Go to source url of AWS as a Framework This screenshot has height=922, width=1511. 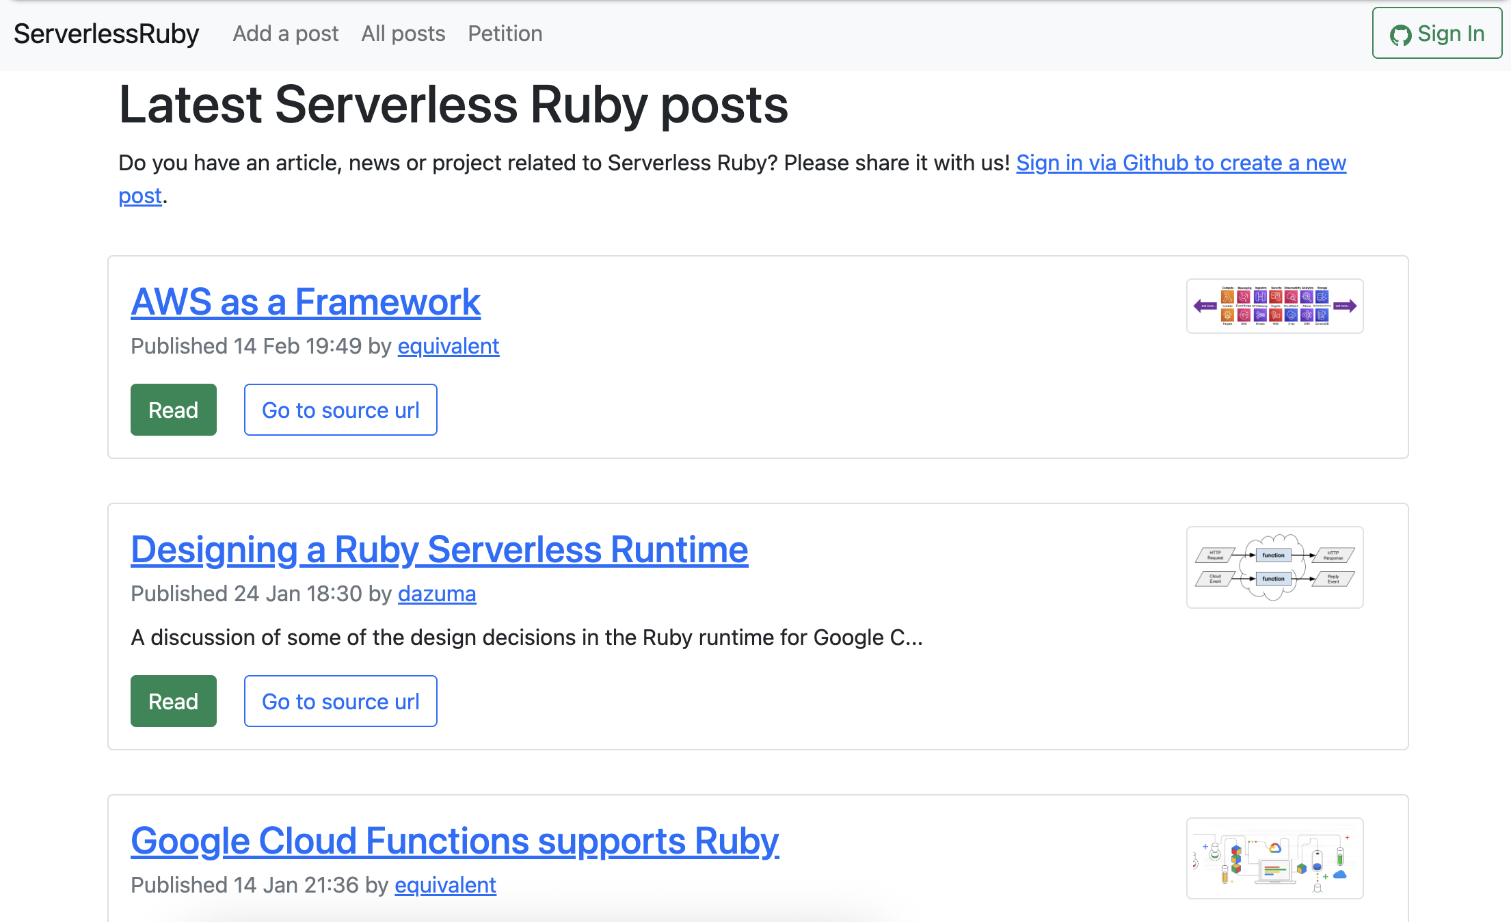coord(340,410)
